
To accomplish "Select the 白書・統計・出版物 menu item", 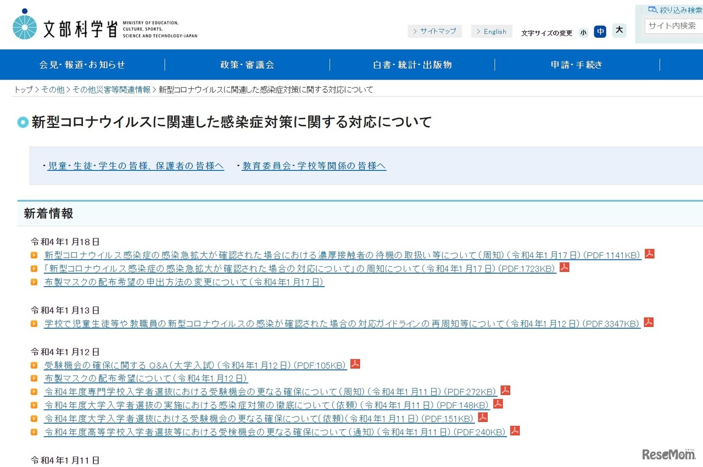I will pyautogui.click(x=412, y=64).
